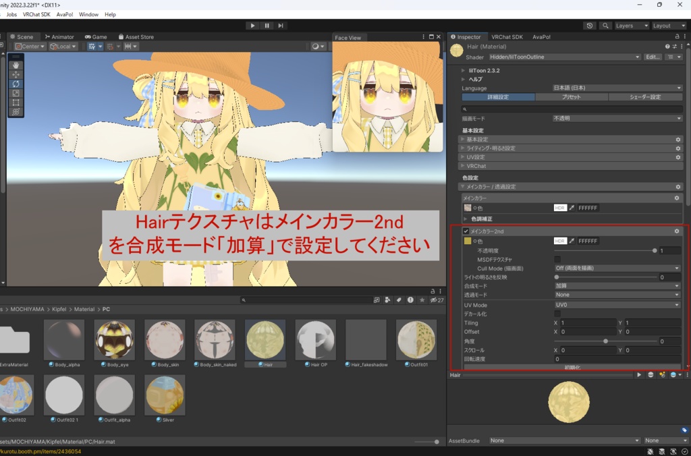Viewport: 691px width, 456px height.
Task: Select the Rotate tool in Scene view
Action: point(16,84)
